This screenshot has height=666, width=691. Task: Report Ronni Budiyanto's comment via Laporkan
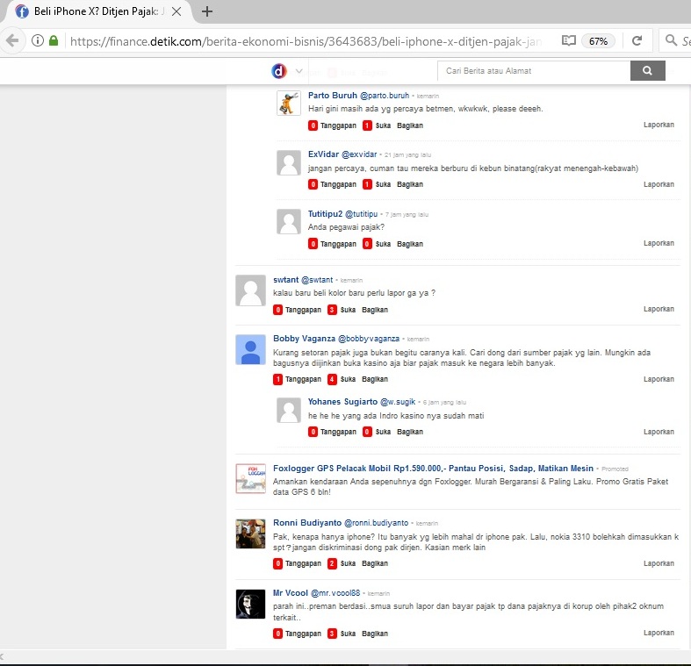tap(659, 562)
